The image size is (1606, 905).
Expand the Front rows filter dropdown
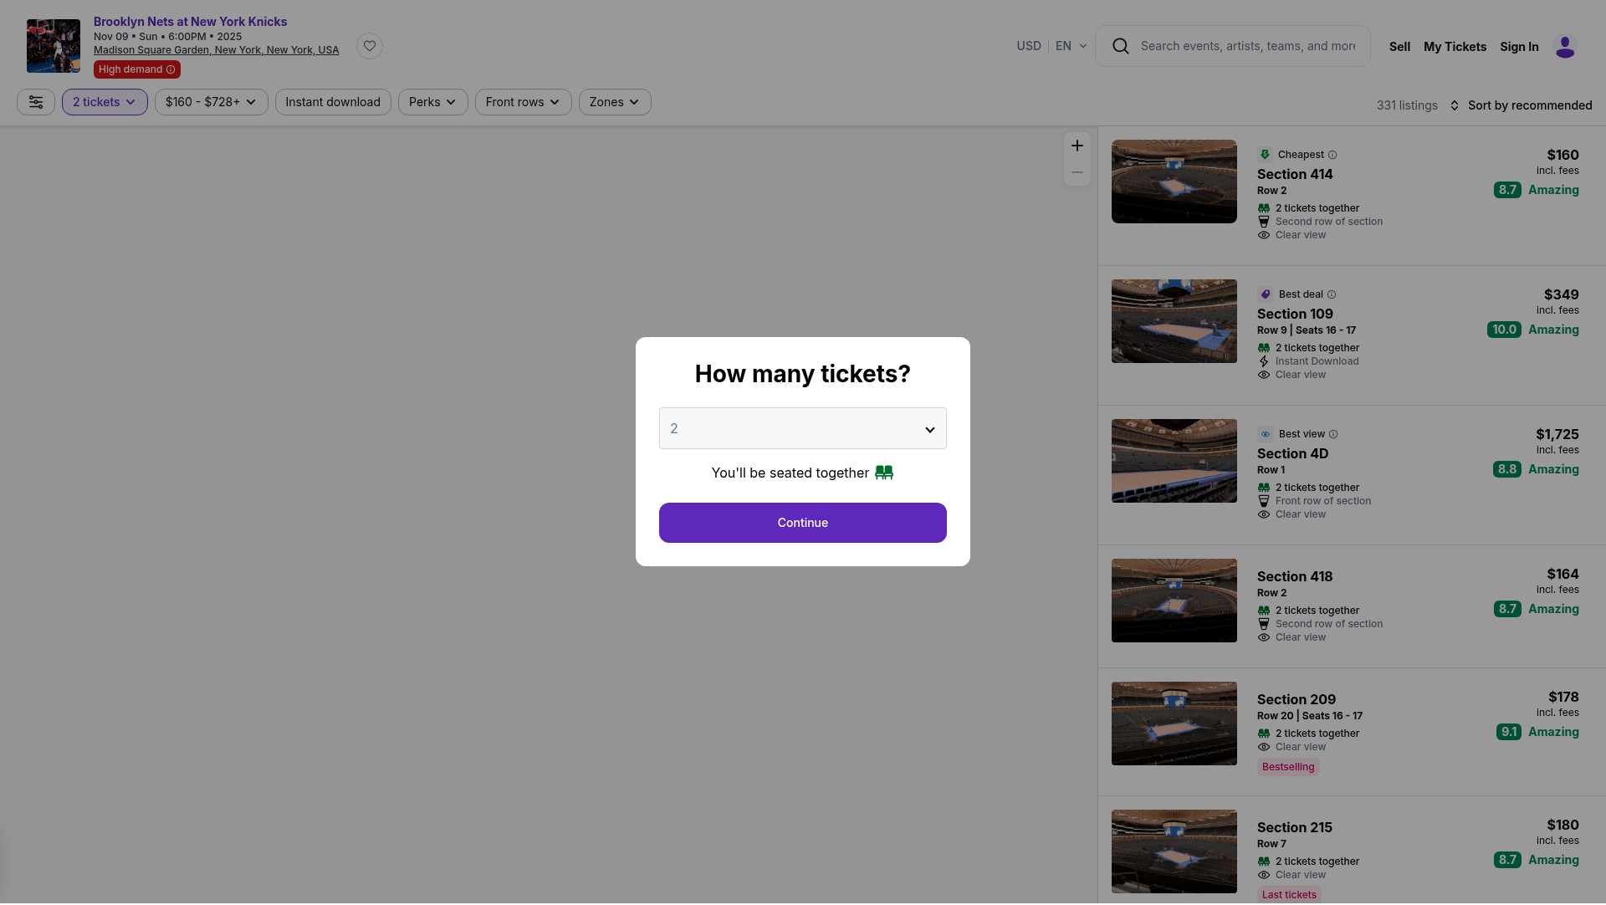tap(524, 102)
